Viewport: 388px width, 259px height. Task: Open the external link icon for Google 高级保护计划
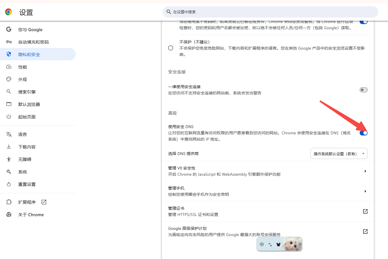pos(365,232)
